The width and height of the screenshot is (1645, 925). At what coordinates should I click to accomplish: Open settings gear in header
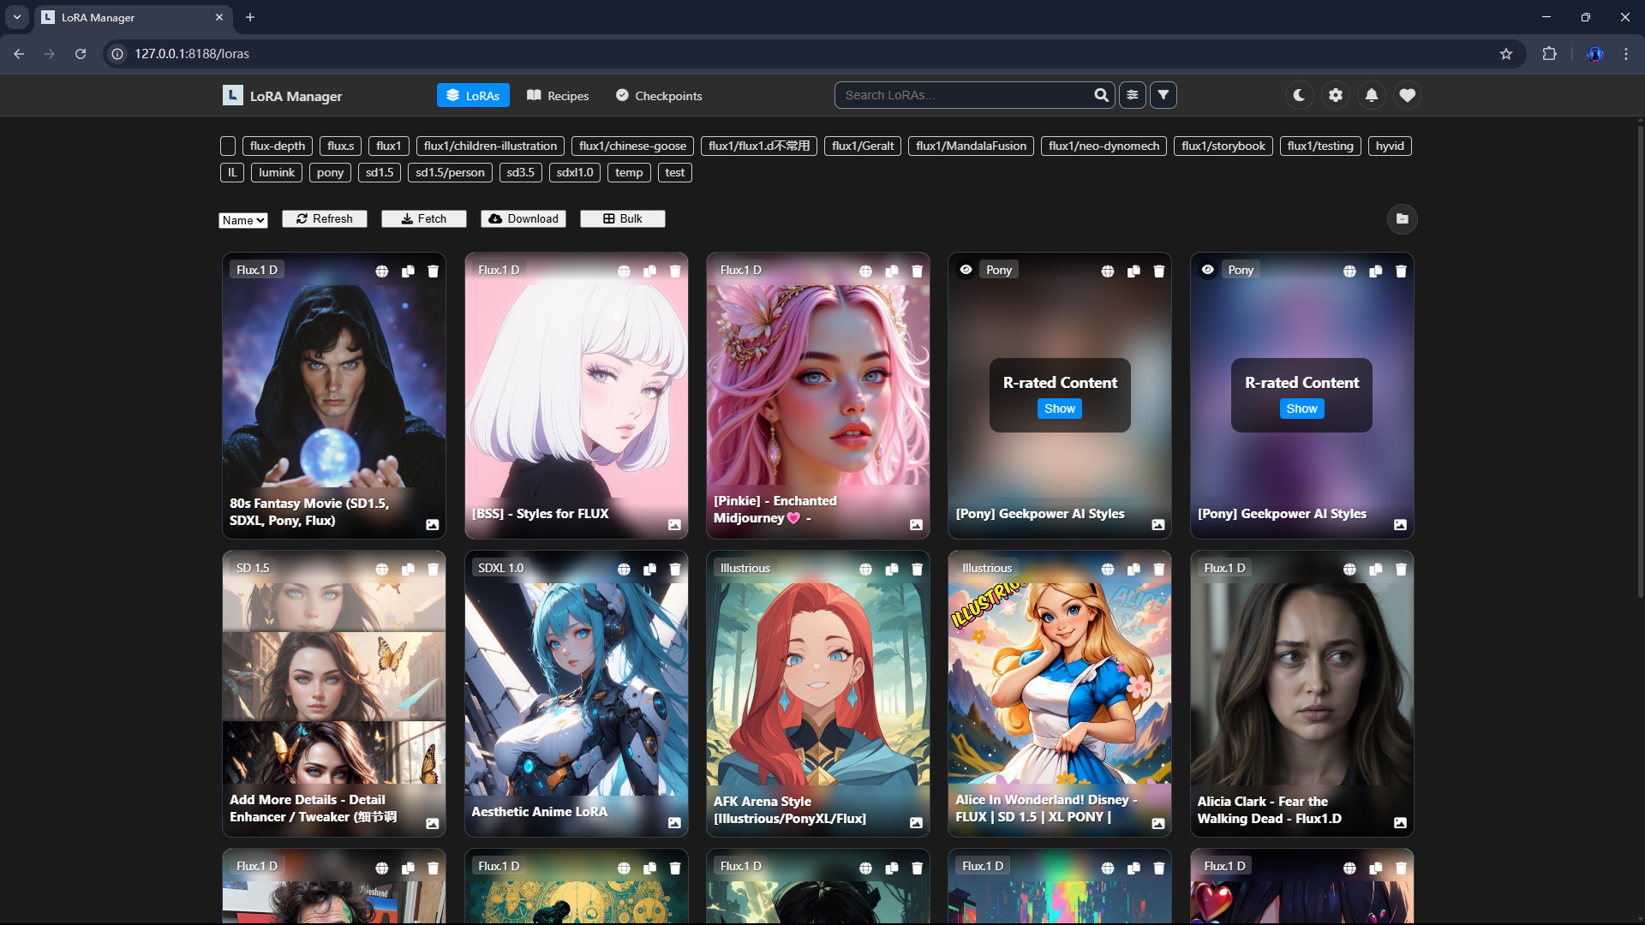[1335, 95]
